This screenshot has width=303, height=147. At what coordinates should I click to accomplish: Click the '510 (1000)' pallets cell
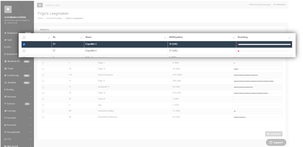click(202, 75)
